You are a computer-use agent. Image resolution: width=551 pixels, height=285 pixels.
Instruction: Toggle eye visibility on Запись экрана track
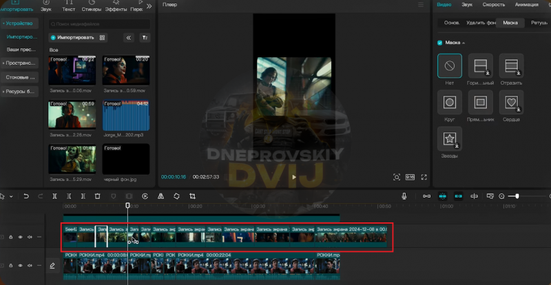(x=21, y=237)
